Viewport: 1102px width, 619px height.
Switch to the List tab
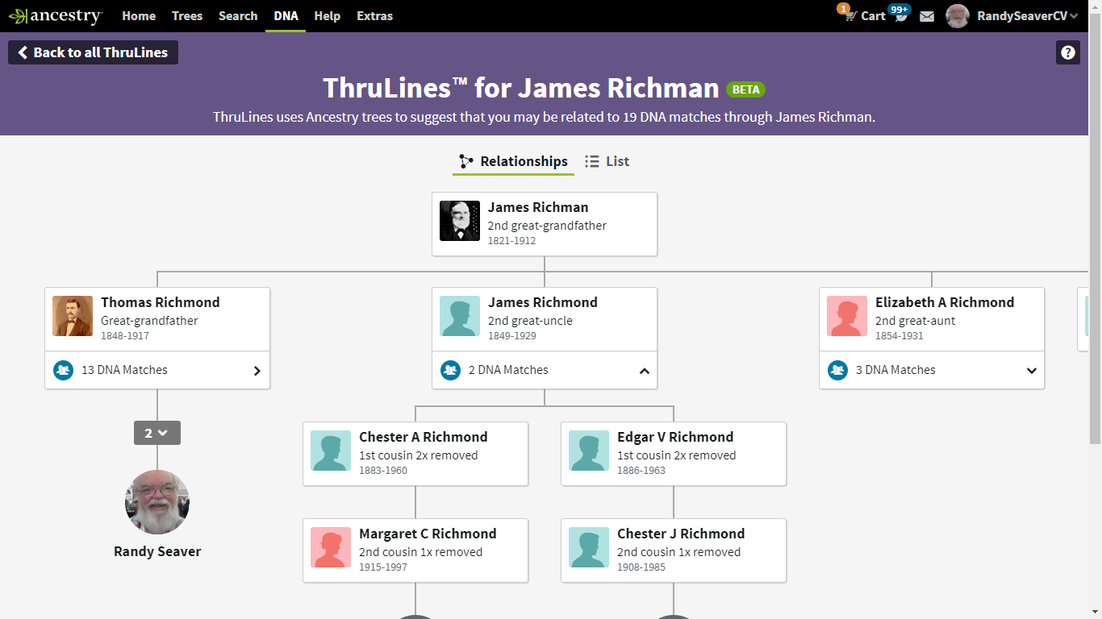pyautogui.click(x=607, y=161)
